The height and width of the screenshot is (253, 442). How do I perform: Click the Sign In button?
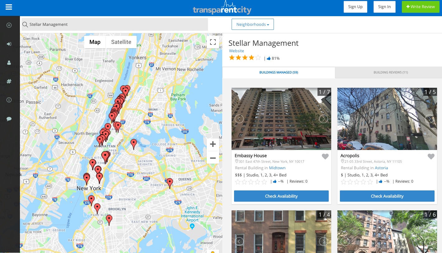[384, 7]
